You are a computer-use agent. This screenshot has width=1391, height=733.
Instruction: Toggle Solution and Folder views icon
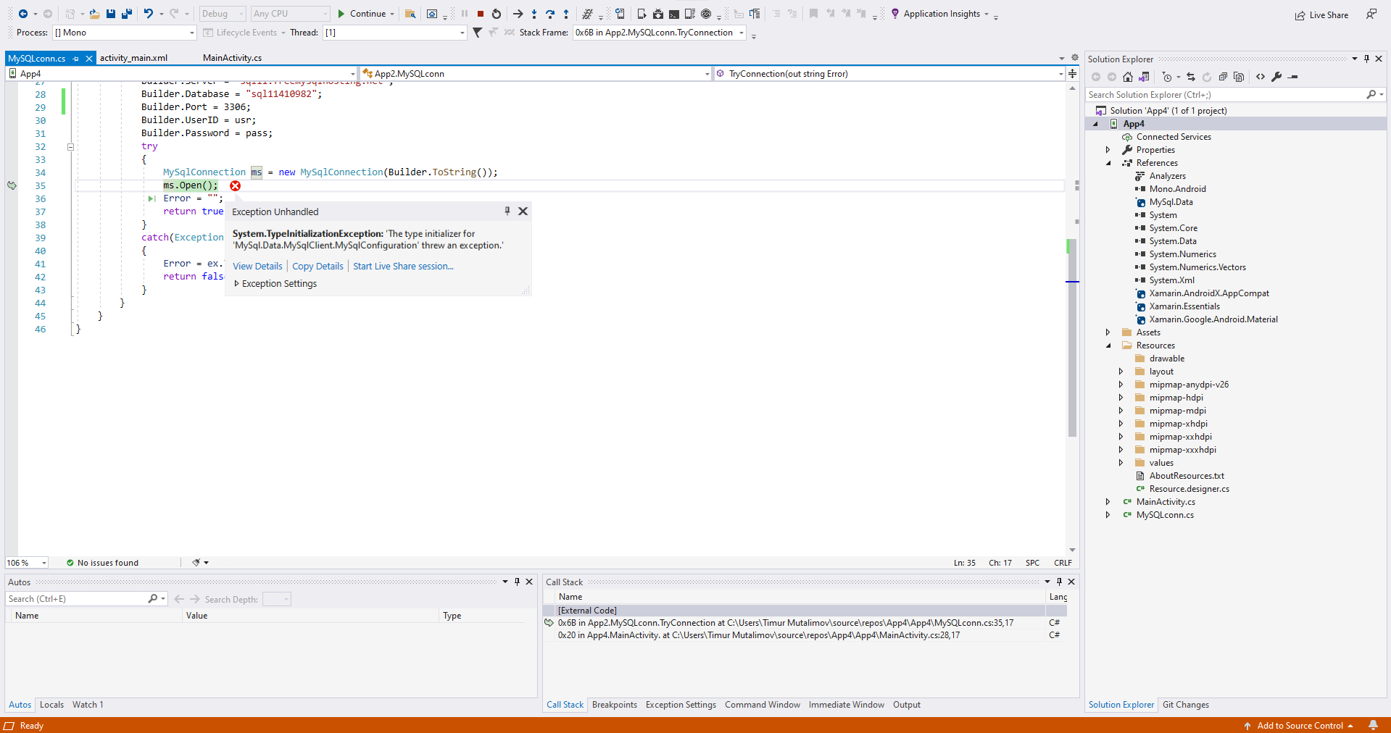pyautogui.click(x=1144, y=77)
